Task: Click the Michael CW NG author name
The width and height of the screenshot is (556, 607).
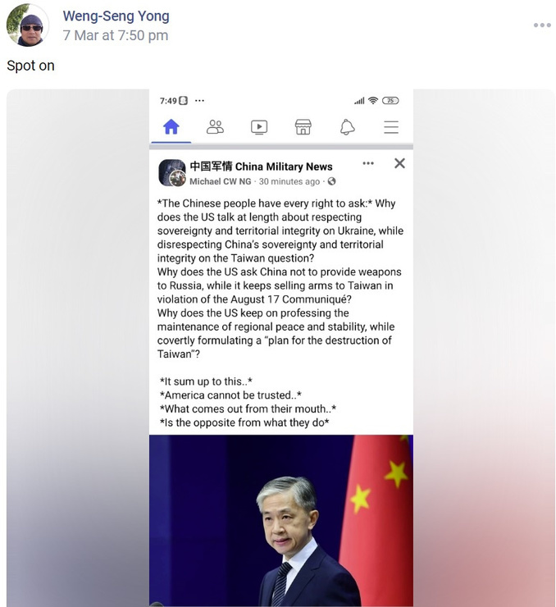Action: pos(220,181)
